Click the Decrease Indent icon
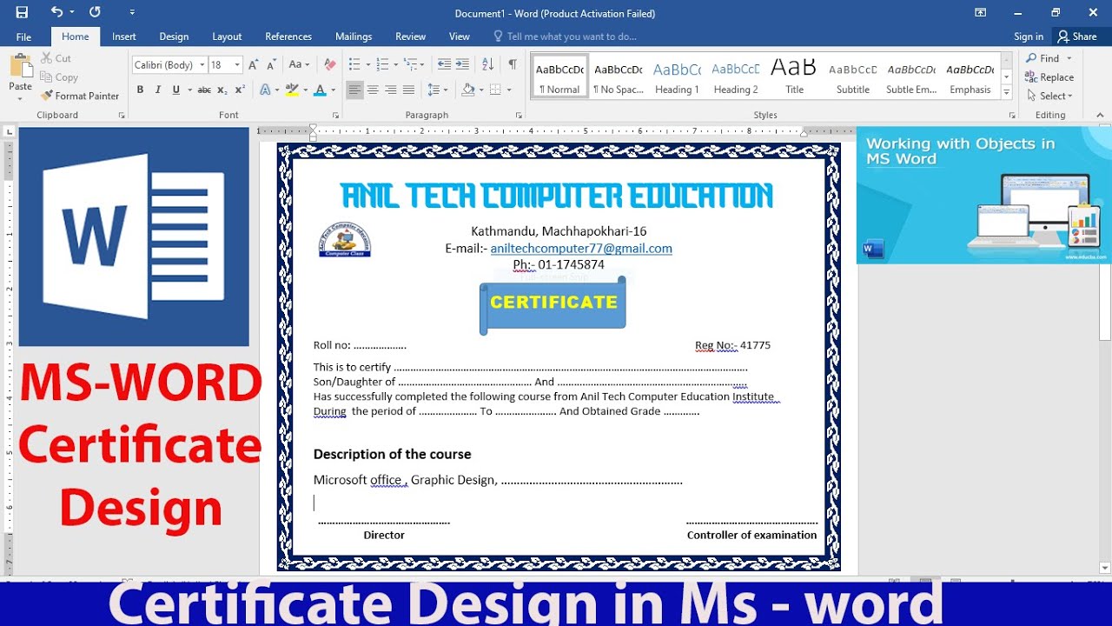1112x626 pixels. [x=444, y=64]
